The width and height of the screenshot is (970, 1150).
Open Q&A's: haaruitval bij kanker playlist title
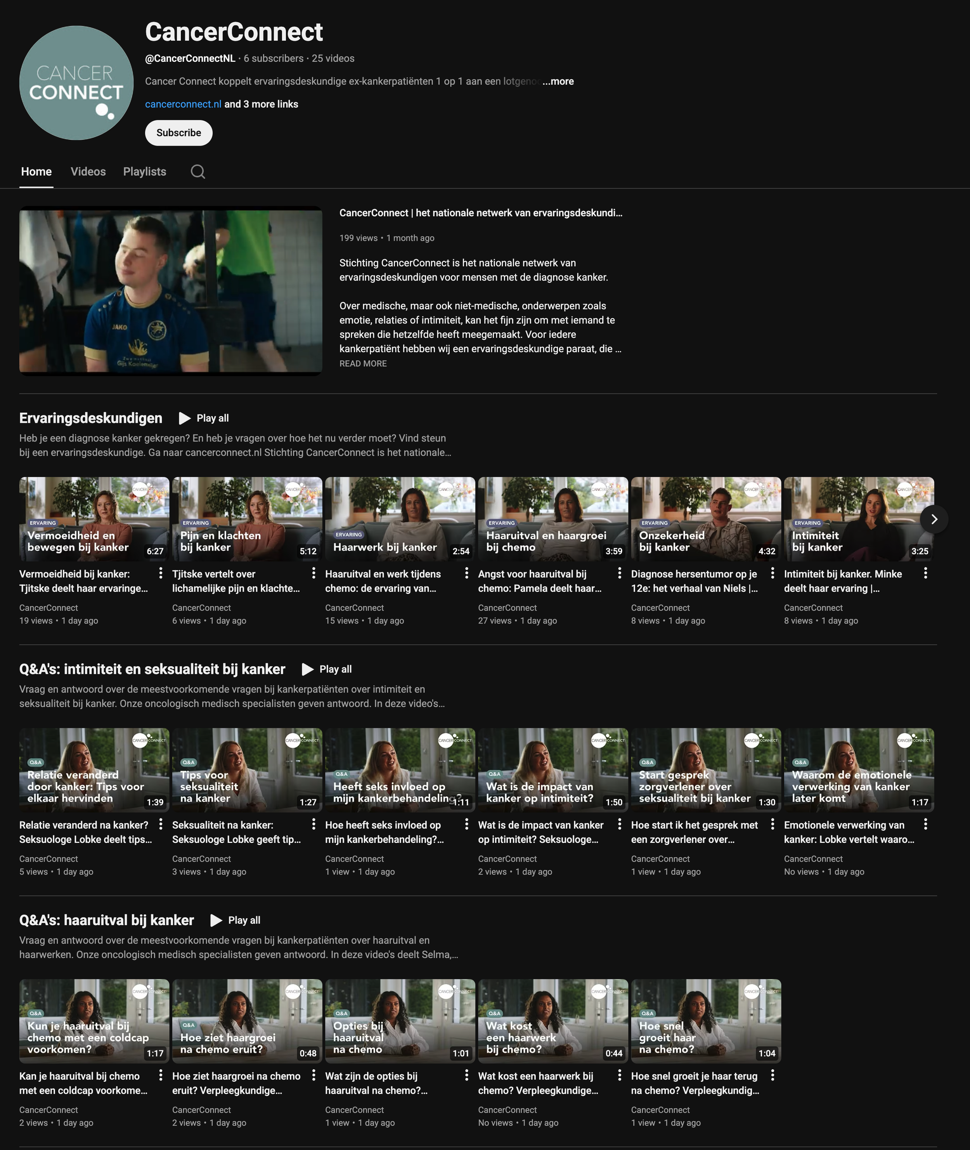coord(107,920)
